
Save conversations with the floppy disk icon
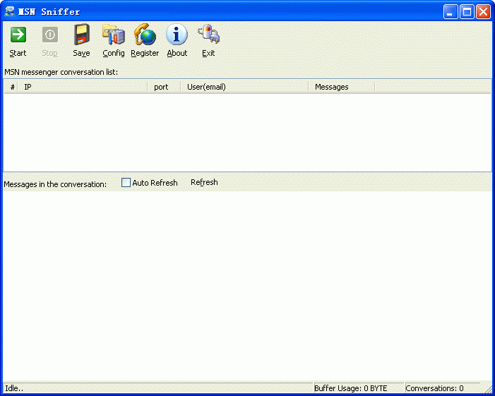coord(82,35)
